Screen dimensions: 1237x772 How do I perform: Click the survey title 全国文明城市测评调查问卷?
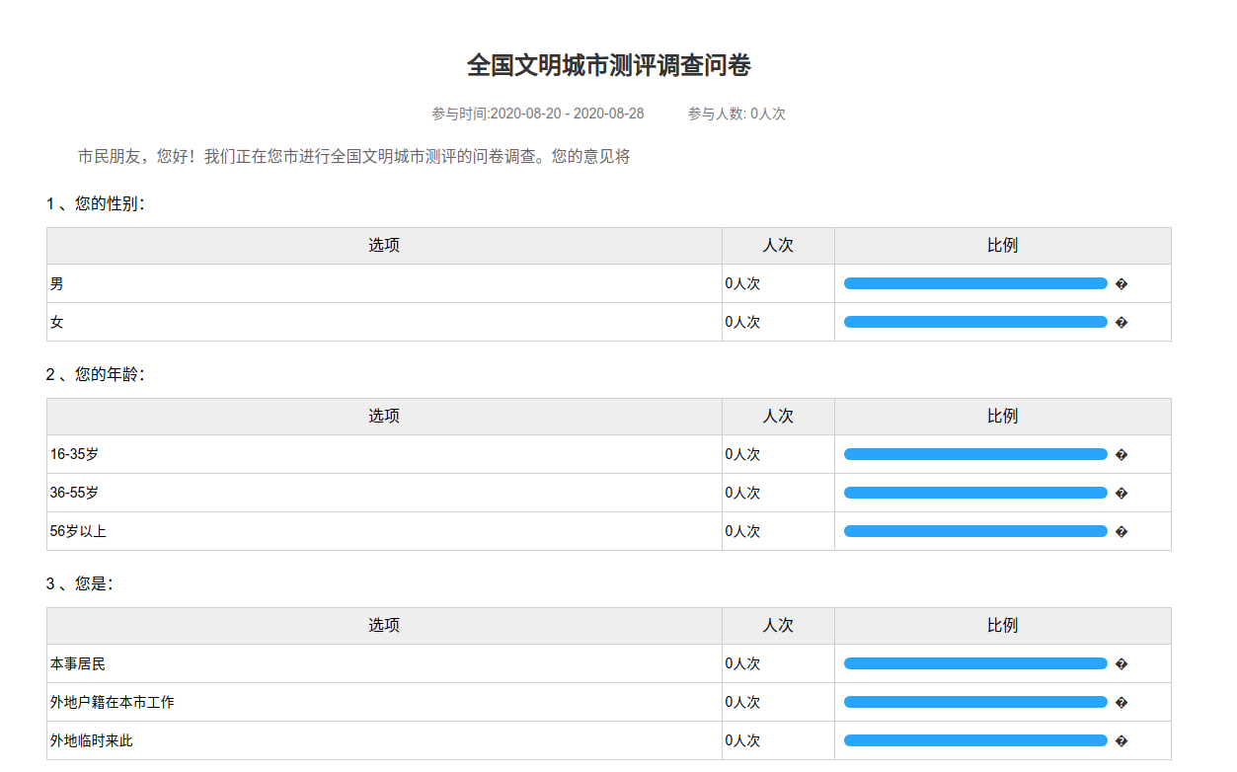tap(608, 66)
